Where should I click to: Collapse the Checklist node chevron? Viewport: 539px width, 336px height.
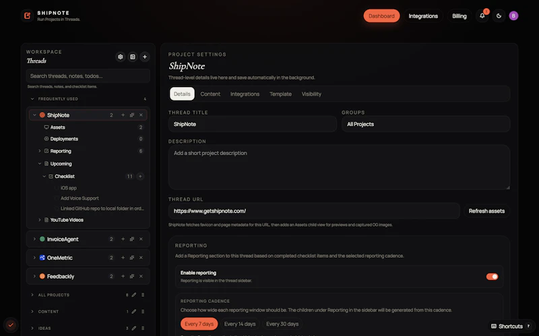(x=44, y=176)
